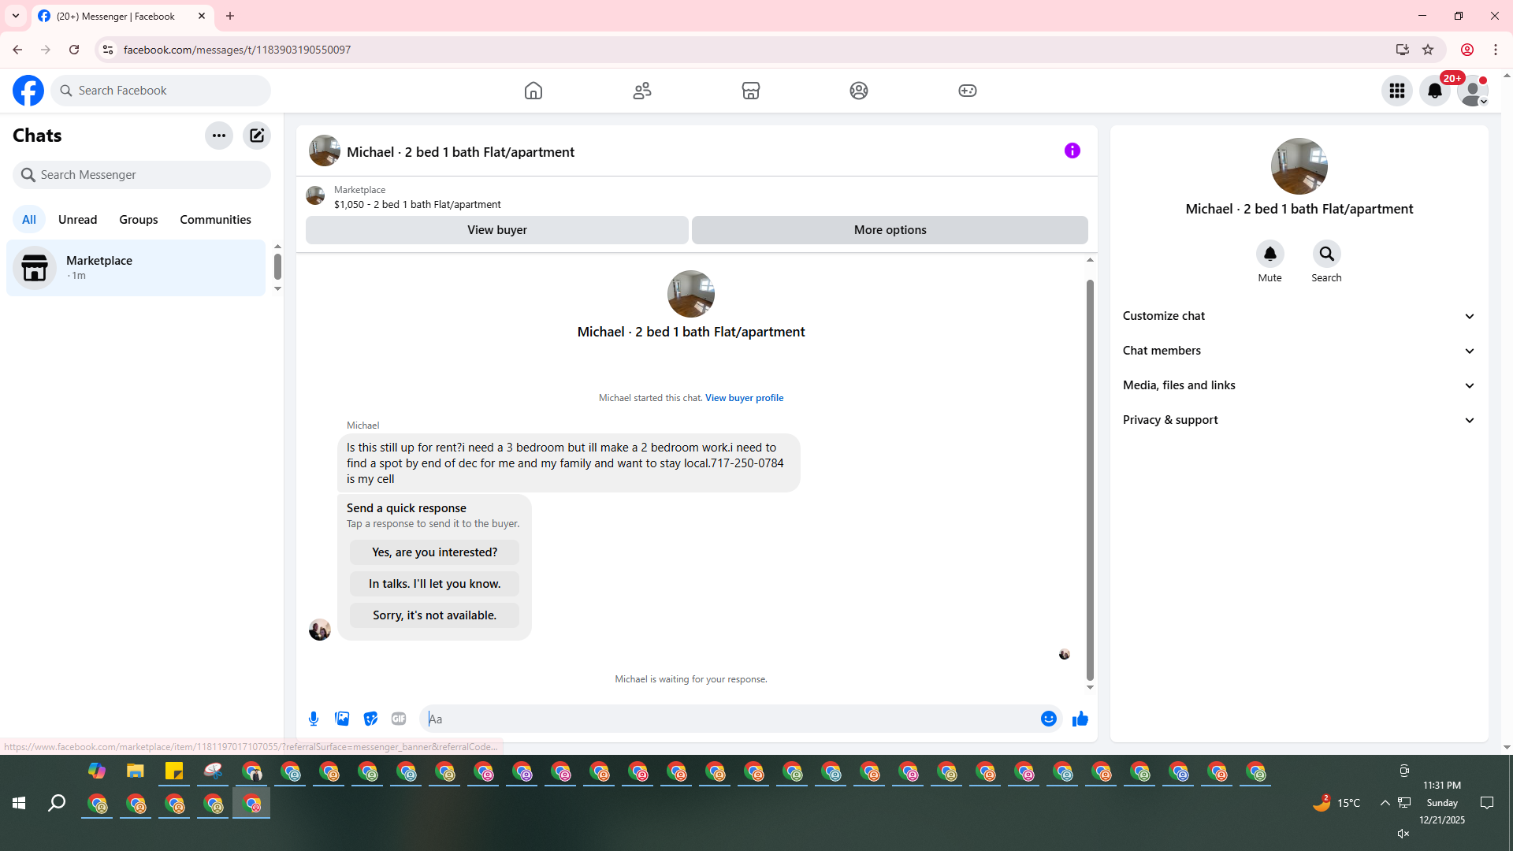Open the Windows notification center
Viewport: 1513px width, 851px height.
click(1487, 803)
